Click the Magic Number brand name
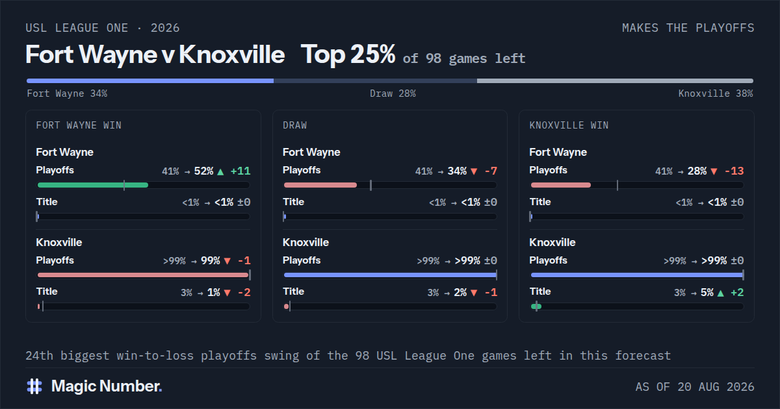The height and width of the screenshot is (409, 780). pos(107,386)
